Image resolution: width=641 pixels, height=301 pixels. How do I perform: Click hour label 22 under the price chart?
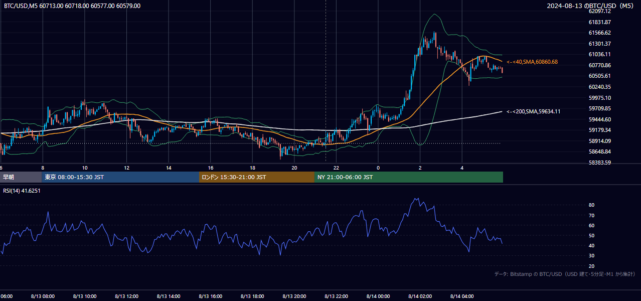[x=337, y=168]
